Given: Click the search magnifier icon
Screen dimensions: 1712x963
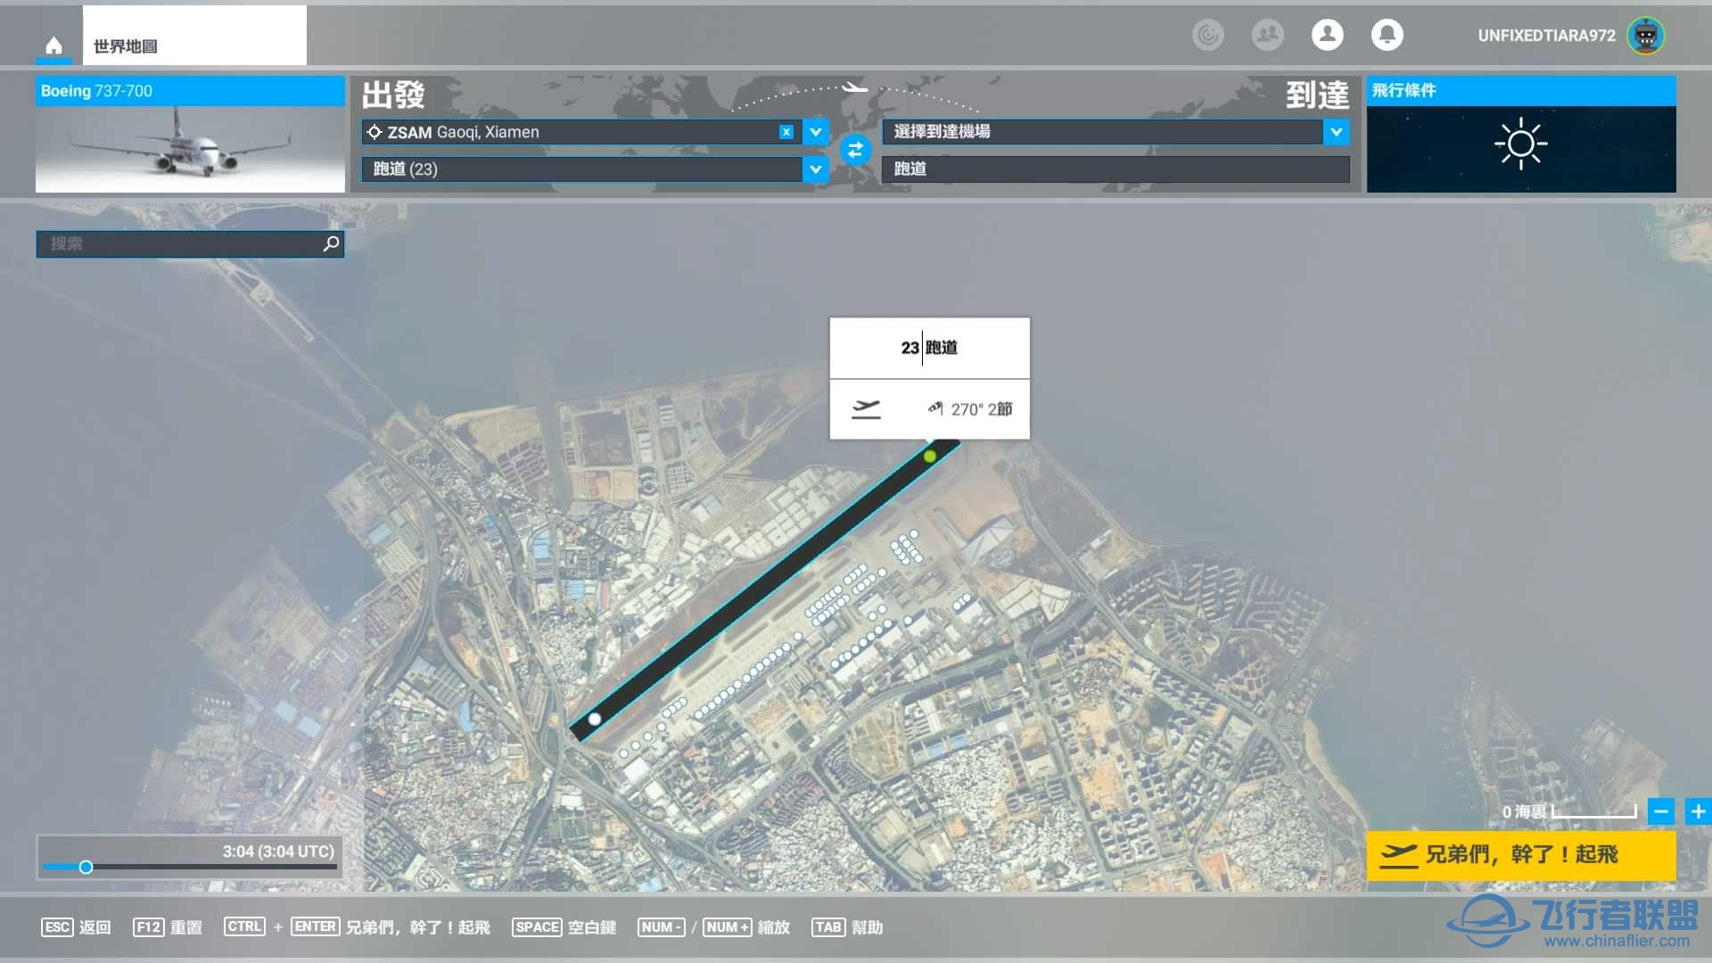Looking at the screenshot, I should click(x=331, y=243).
